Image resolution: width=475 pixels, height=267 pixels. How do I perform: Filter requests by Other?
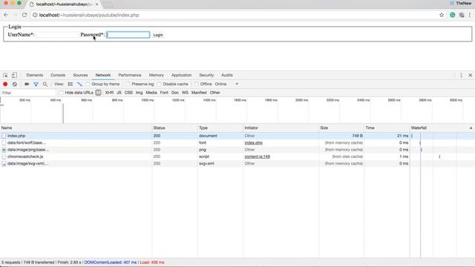click(x=214, y=93)
